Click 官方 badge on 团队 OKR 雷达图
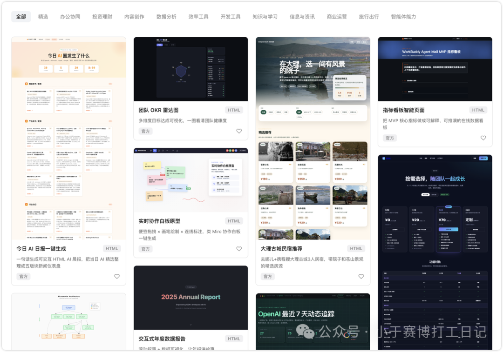The height and width of the screenshot is (352, 503). tap(146, 131)
